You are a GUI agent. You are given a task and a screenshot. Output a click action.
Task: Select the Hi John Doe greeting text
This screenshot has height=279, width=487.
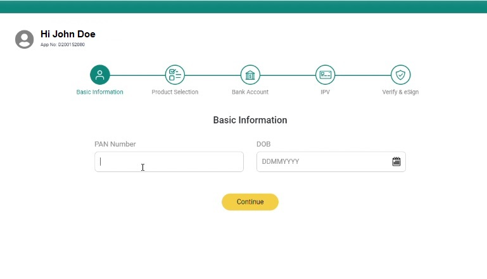pos(68,34)
